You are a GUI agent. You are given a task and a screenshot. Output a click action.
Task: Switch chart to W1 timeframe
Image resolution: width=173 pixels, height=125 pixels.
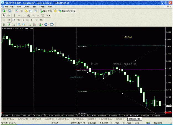pos(37,20)
